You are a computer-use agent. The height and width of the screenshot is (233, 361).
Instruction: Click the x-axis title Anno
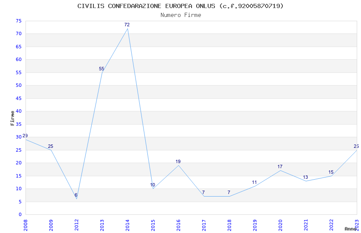pyautogui.click(x=350, y=229)
